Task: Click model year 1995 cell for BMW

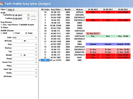Action: [68, 23]
